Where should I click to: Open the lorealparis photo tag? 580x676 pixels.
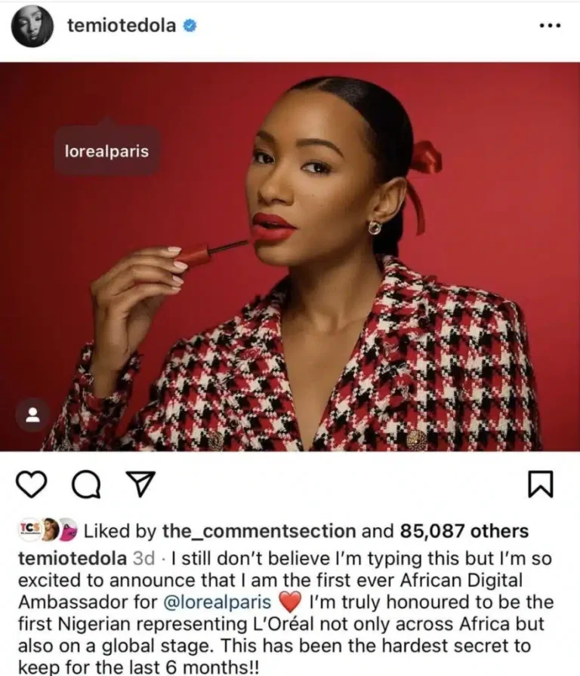pyautogui.click(x=106, y=151)
